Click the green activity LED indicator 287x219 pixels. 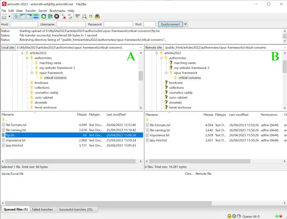277,216
